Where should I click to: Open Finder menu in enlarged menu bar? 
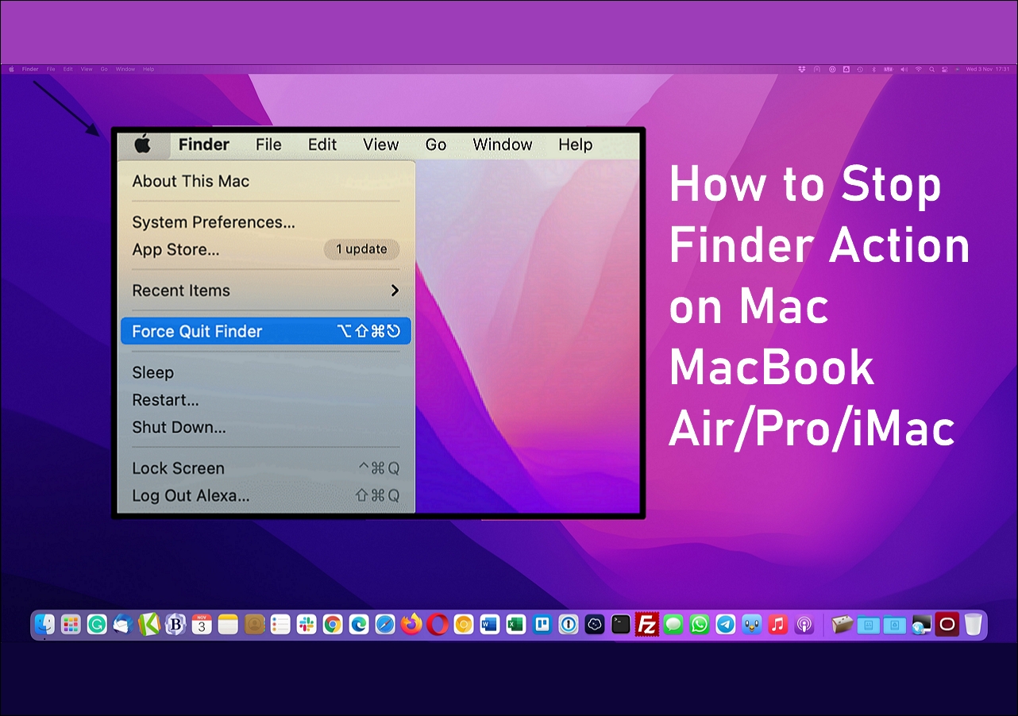[x=204, y=144]
